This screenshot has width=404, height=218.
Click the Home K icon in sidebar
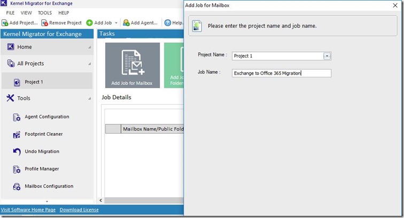coord(11,47)
